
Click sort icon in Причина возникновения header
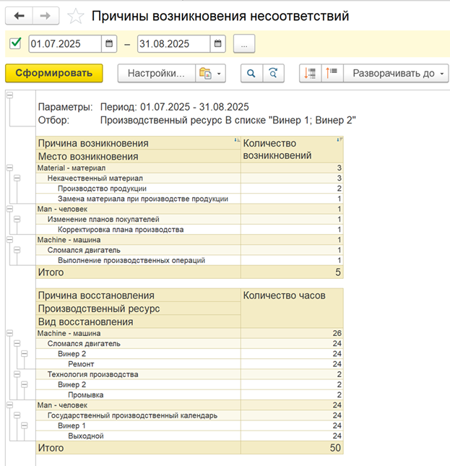pos(237,139)
